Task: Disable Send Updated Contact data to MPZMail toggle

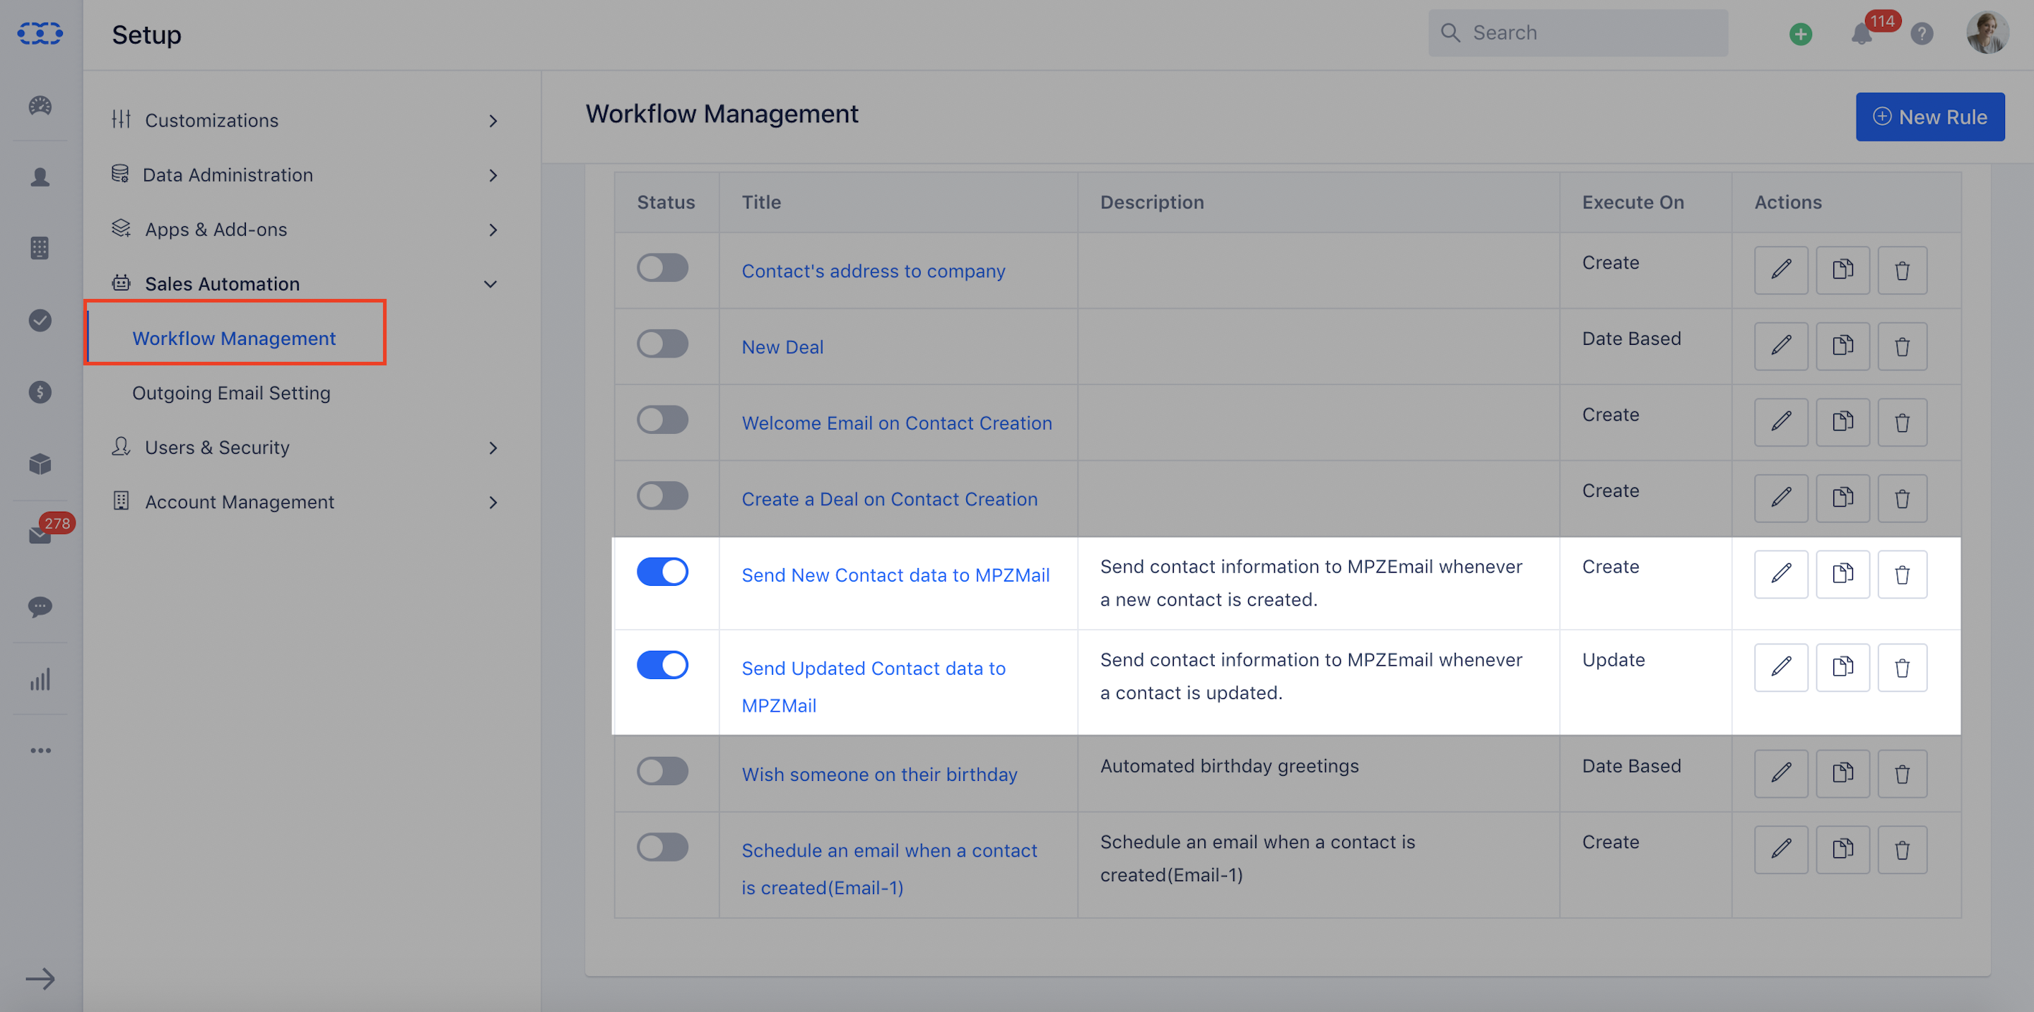Action: pos(662,665)
